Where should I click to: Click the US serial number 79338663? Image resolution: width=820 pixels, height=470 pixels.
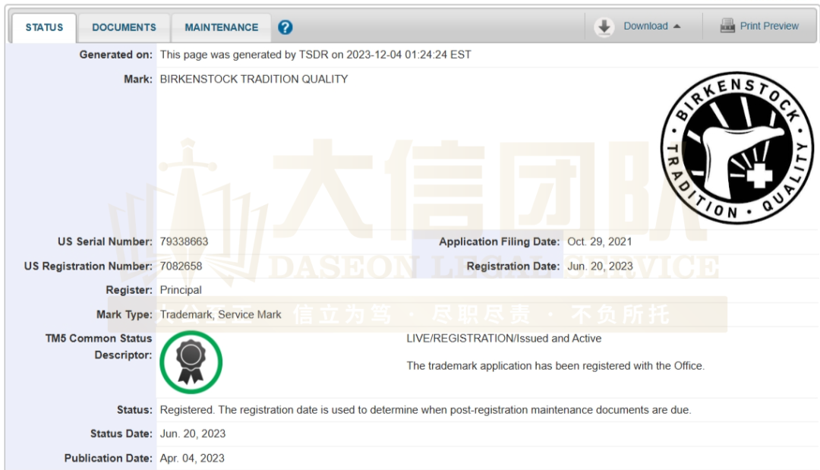pos(184,241)
